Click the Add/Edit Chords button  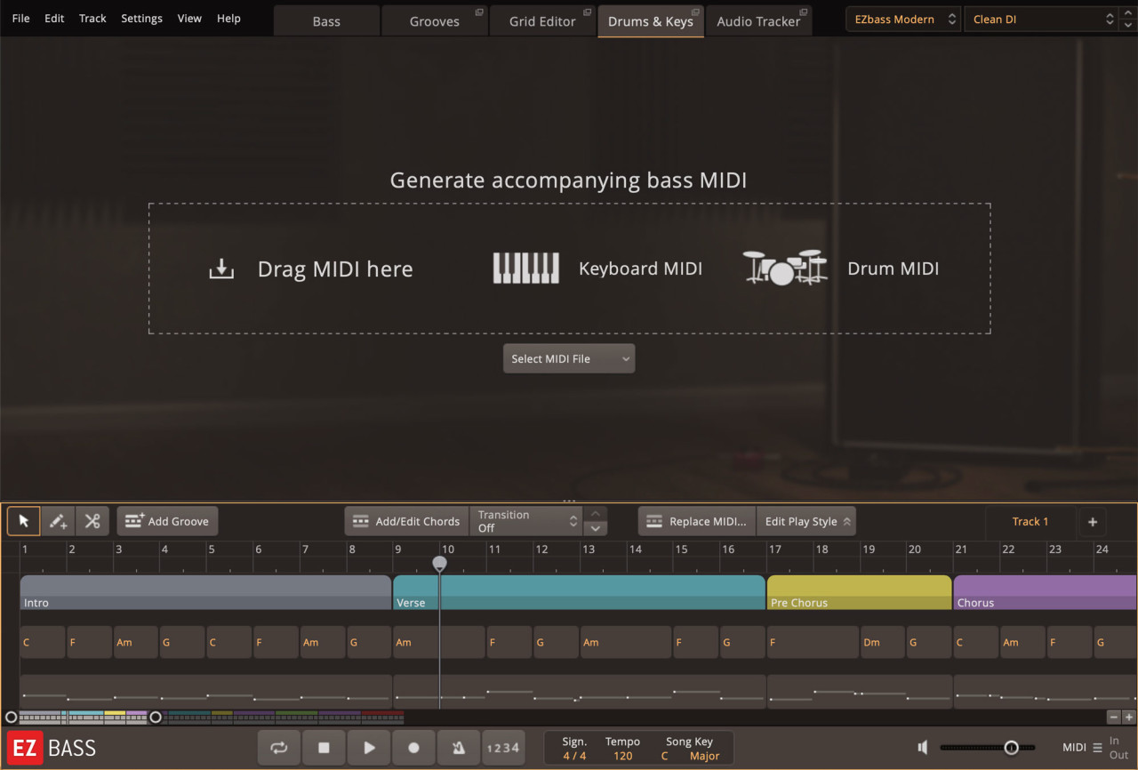[x=406, y=521]
